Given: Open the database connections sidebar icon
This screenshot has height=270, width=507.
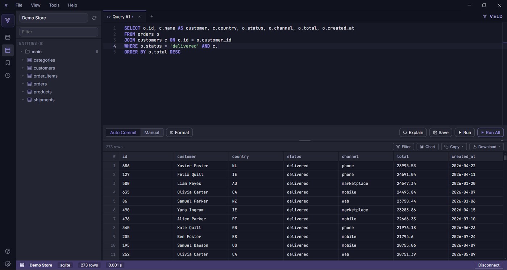Looking at the screenshot, I should [x=8, y=37].
